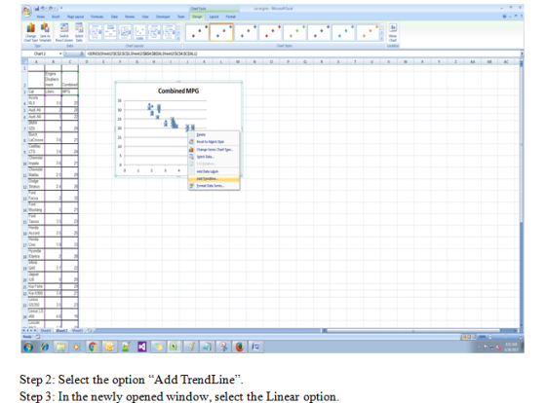Open the Review ribbon tab
Viewport: 546px width, 403px height.
click(130, 17)
